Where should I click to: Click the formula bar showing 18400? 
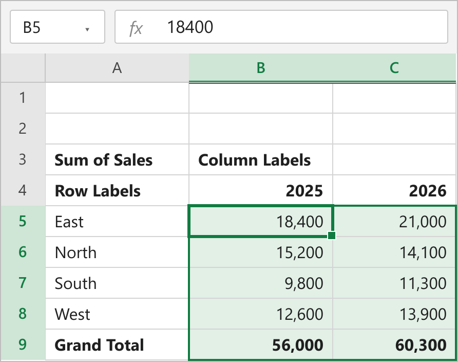[x=281, y=27]
